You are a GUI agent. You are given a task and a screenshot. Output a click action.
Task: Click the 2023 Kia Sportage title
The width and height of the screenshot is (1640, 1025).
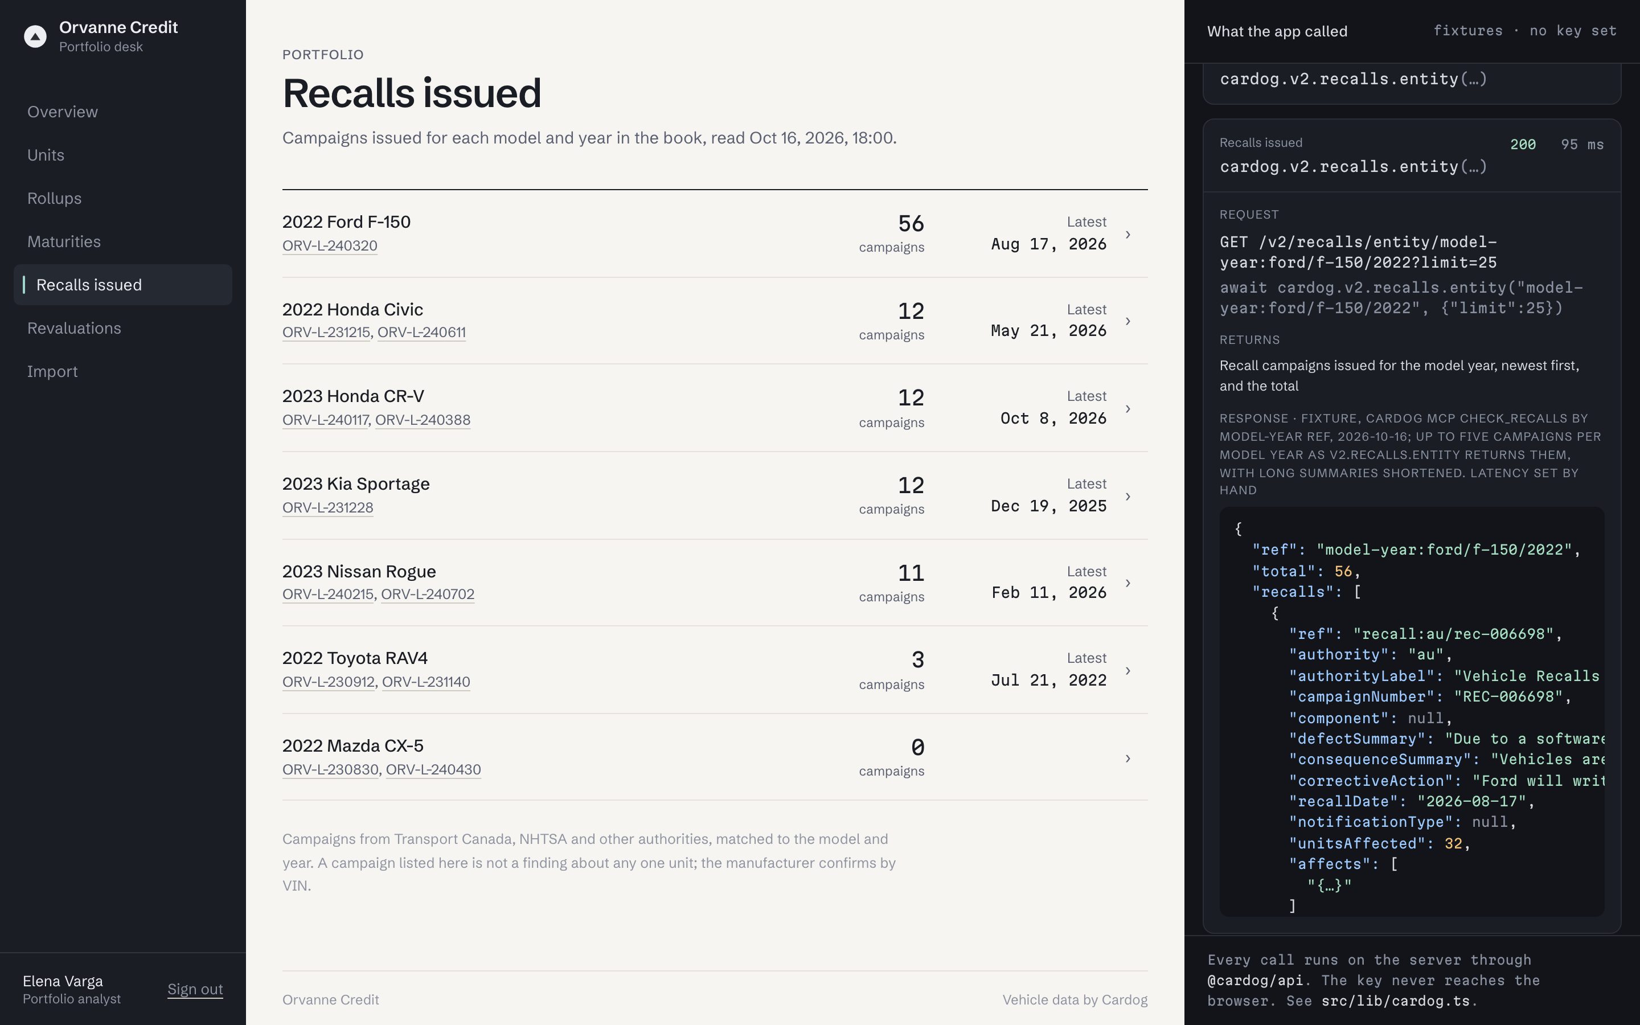click(x=356, y=484)
